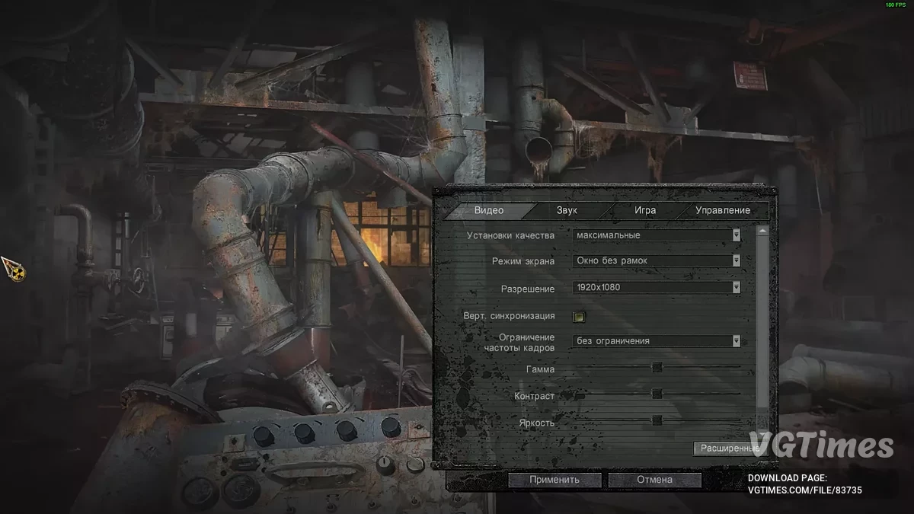Open the Игра tab
The height and width of the screenshot is (514, 914).
644,210
